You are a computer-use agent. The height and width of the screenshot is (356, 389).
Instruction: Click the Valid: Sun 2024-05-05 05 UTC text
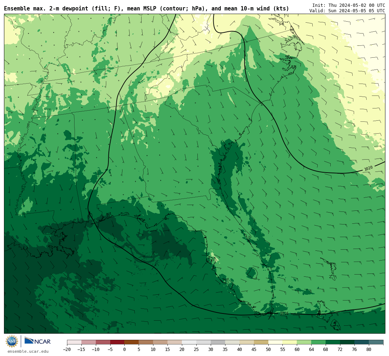pyautogui.click(x=347, y=11)
